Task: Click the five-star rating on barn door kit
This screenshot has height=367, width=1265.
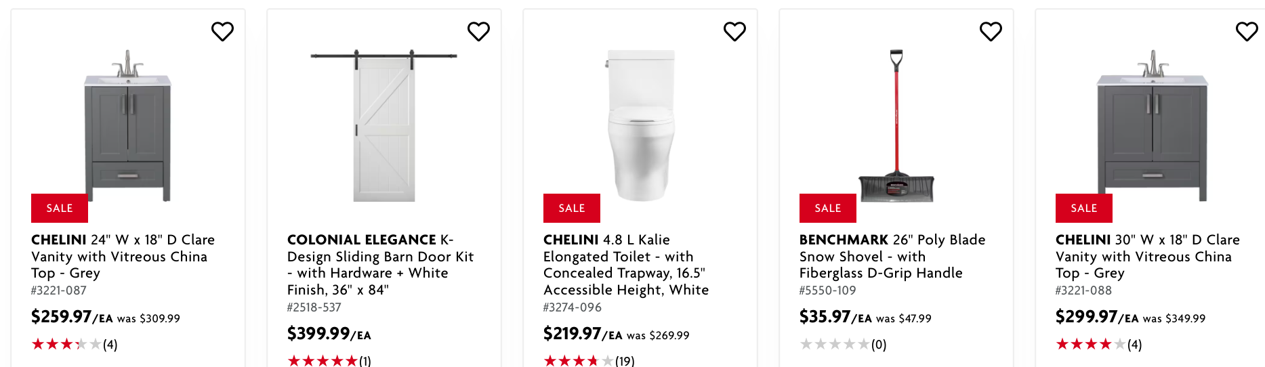Action: (x=329, y=361)
